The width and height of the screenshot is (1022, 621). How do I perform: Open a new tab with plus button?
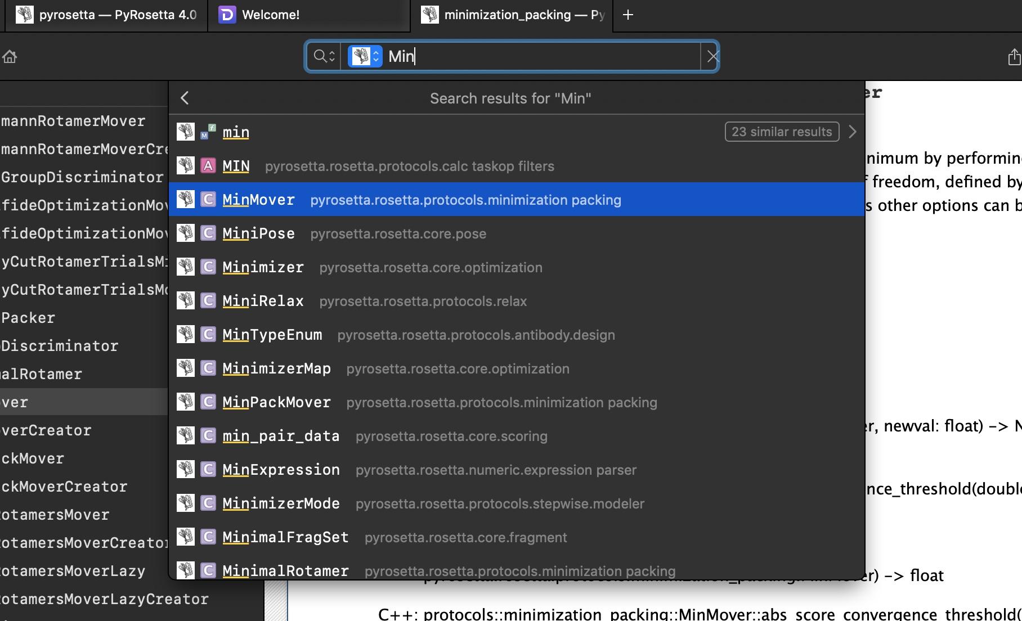coord(628,15)
